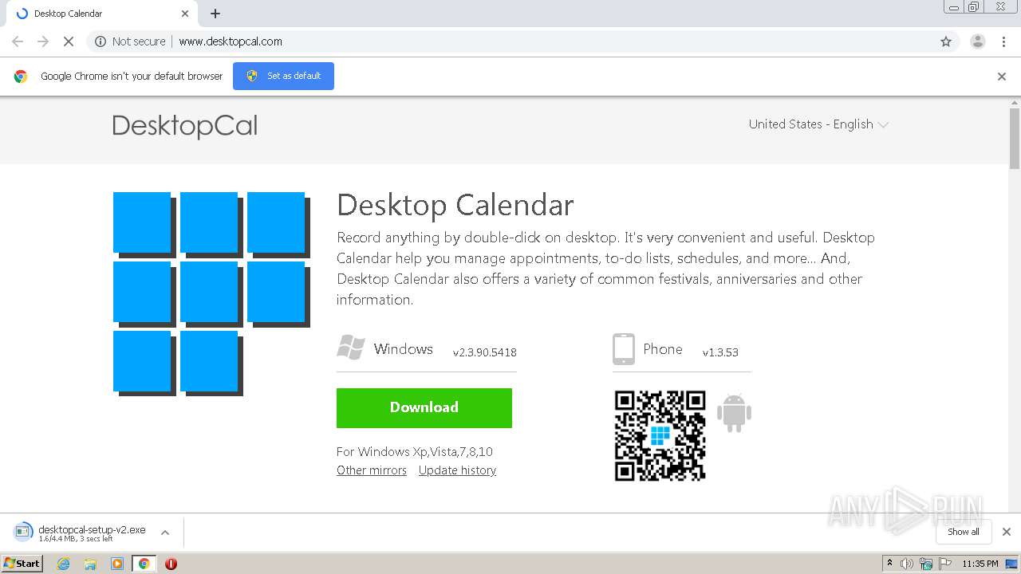The width and height of the screenshot is (1021, 574).
Task: Expand the download item options chevron
Action: [165, 533]
